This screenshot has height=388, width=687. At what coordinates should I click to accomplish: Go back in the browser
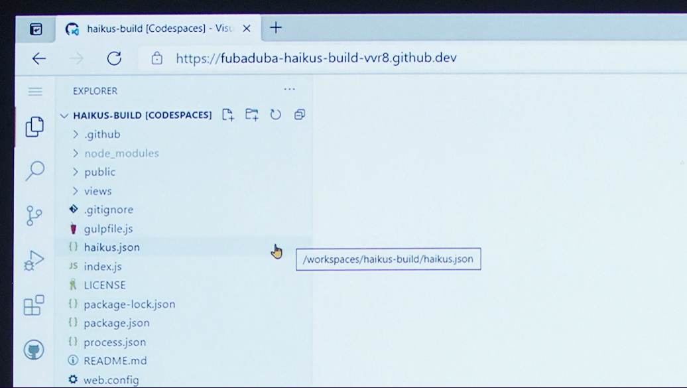coord(39,58)
